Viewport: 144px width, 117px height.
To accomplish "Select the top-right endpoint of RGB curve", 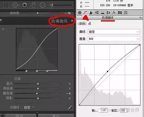I will 140,45.
